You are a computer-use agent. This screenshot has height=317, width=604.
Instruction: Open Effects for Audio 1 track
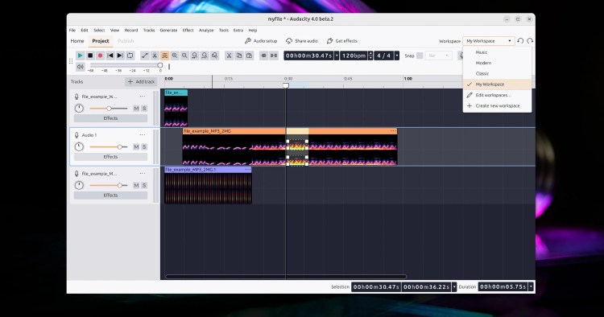[x=110, y=157]
